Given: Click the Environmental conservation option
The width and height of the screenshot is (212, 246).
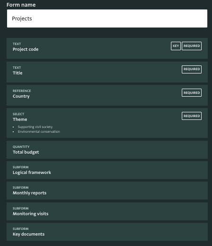Looking at the screenshot, I should tap(39, 132).
